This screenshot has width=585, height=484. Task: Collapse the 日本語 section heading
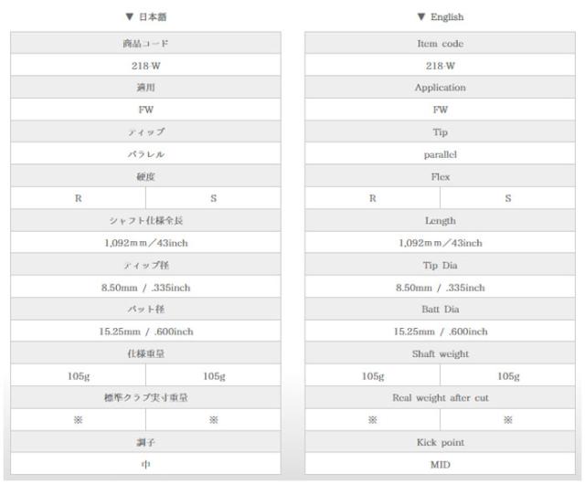146,17
